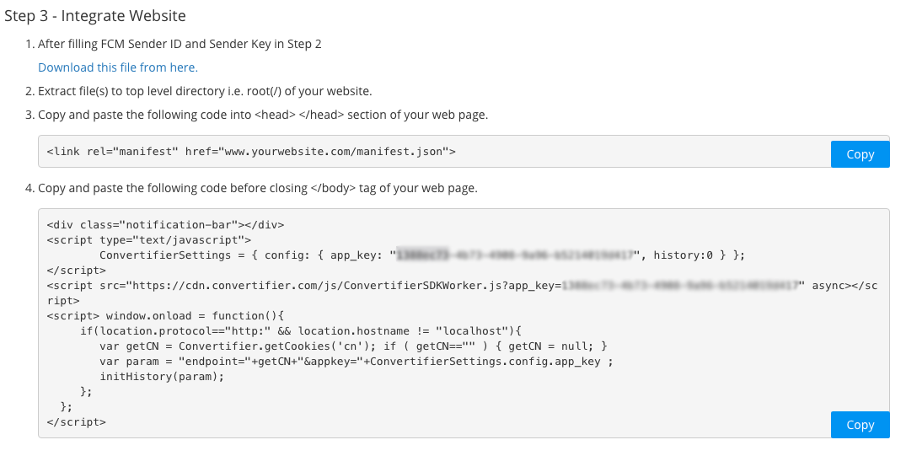Click the instruction mentioning <head> section
The image size is (906, 456).
(x=263, y=115)
